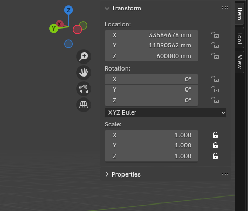The height and width of the screenshot is (211, 248).
Task: Click the unlabeled blue negative Z gizmo circle
Action: click(68, 44)
